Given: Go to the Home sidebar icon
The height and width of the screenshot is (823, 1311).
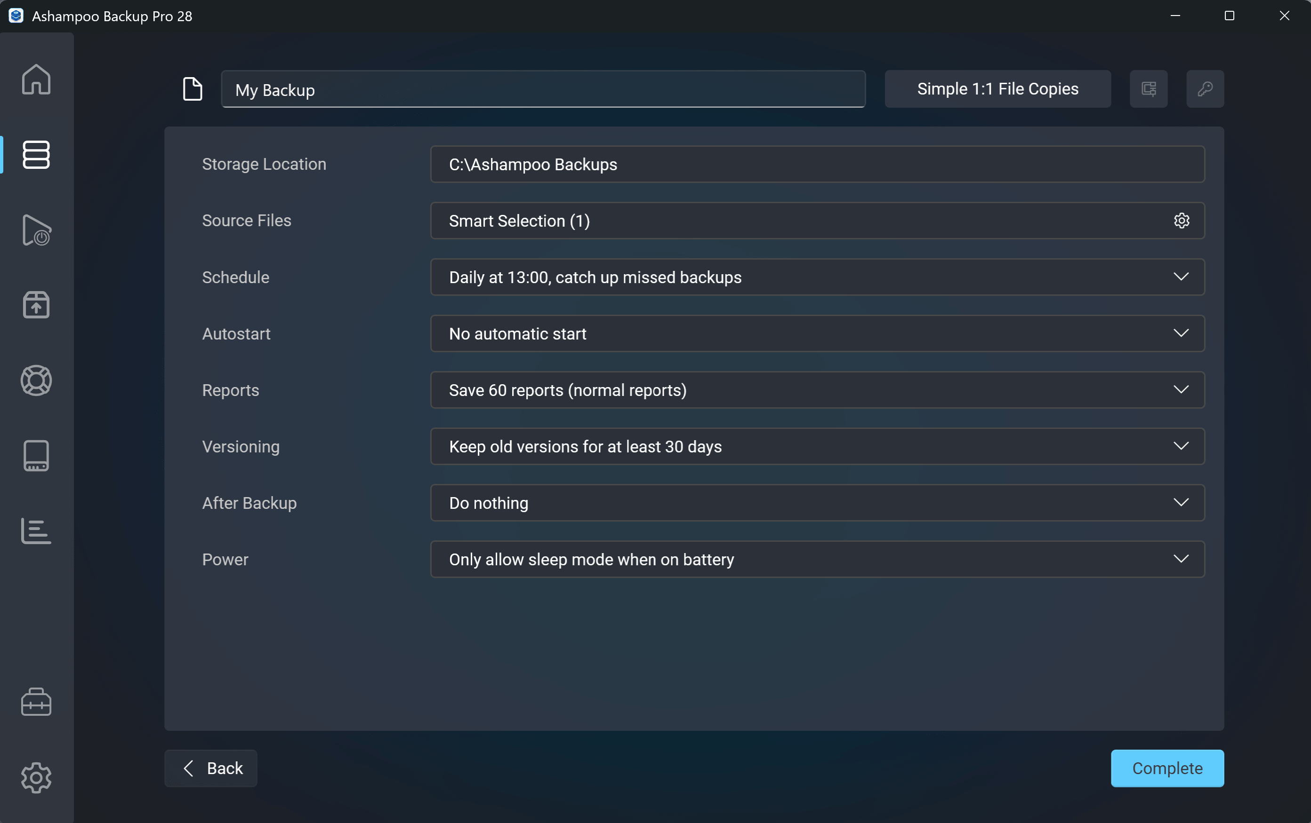Looking at the screenshot, I should tap(36, 79).
